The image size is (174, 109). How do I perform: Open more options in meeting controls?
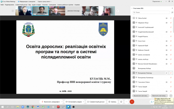(x=126, y=102)
